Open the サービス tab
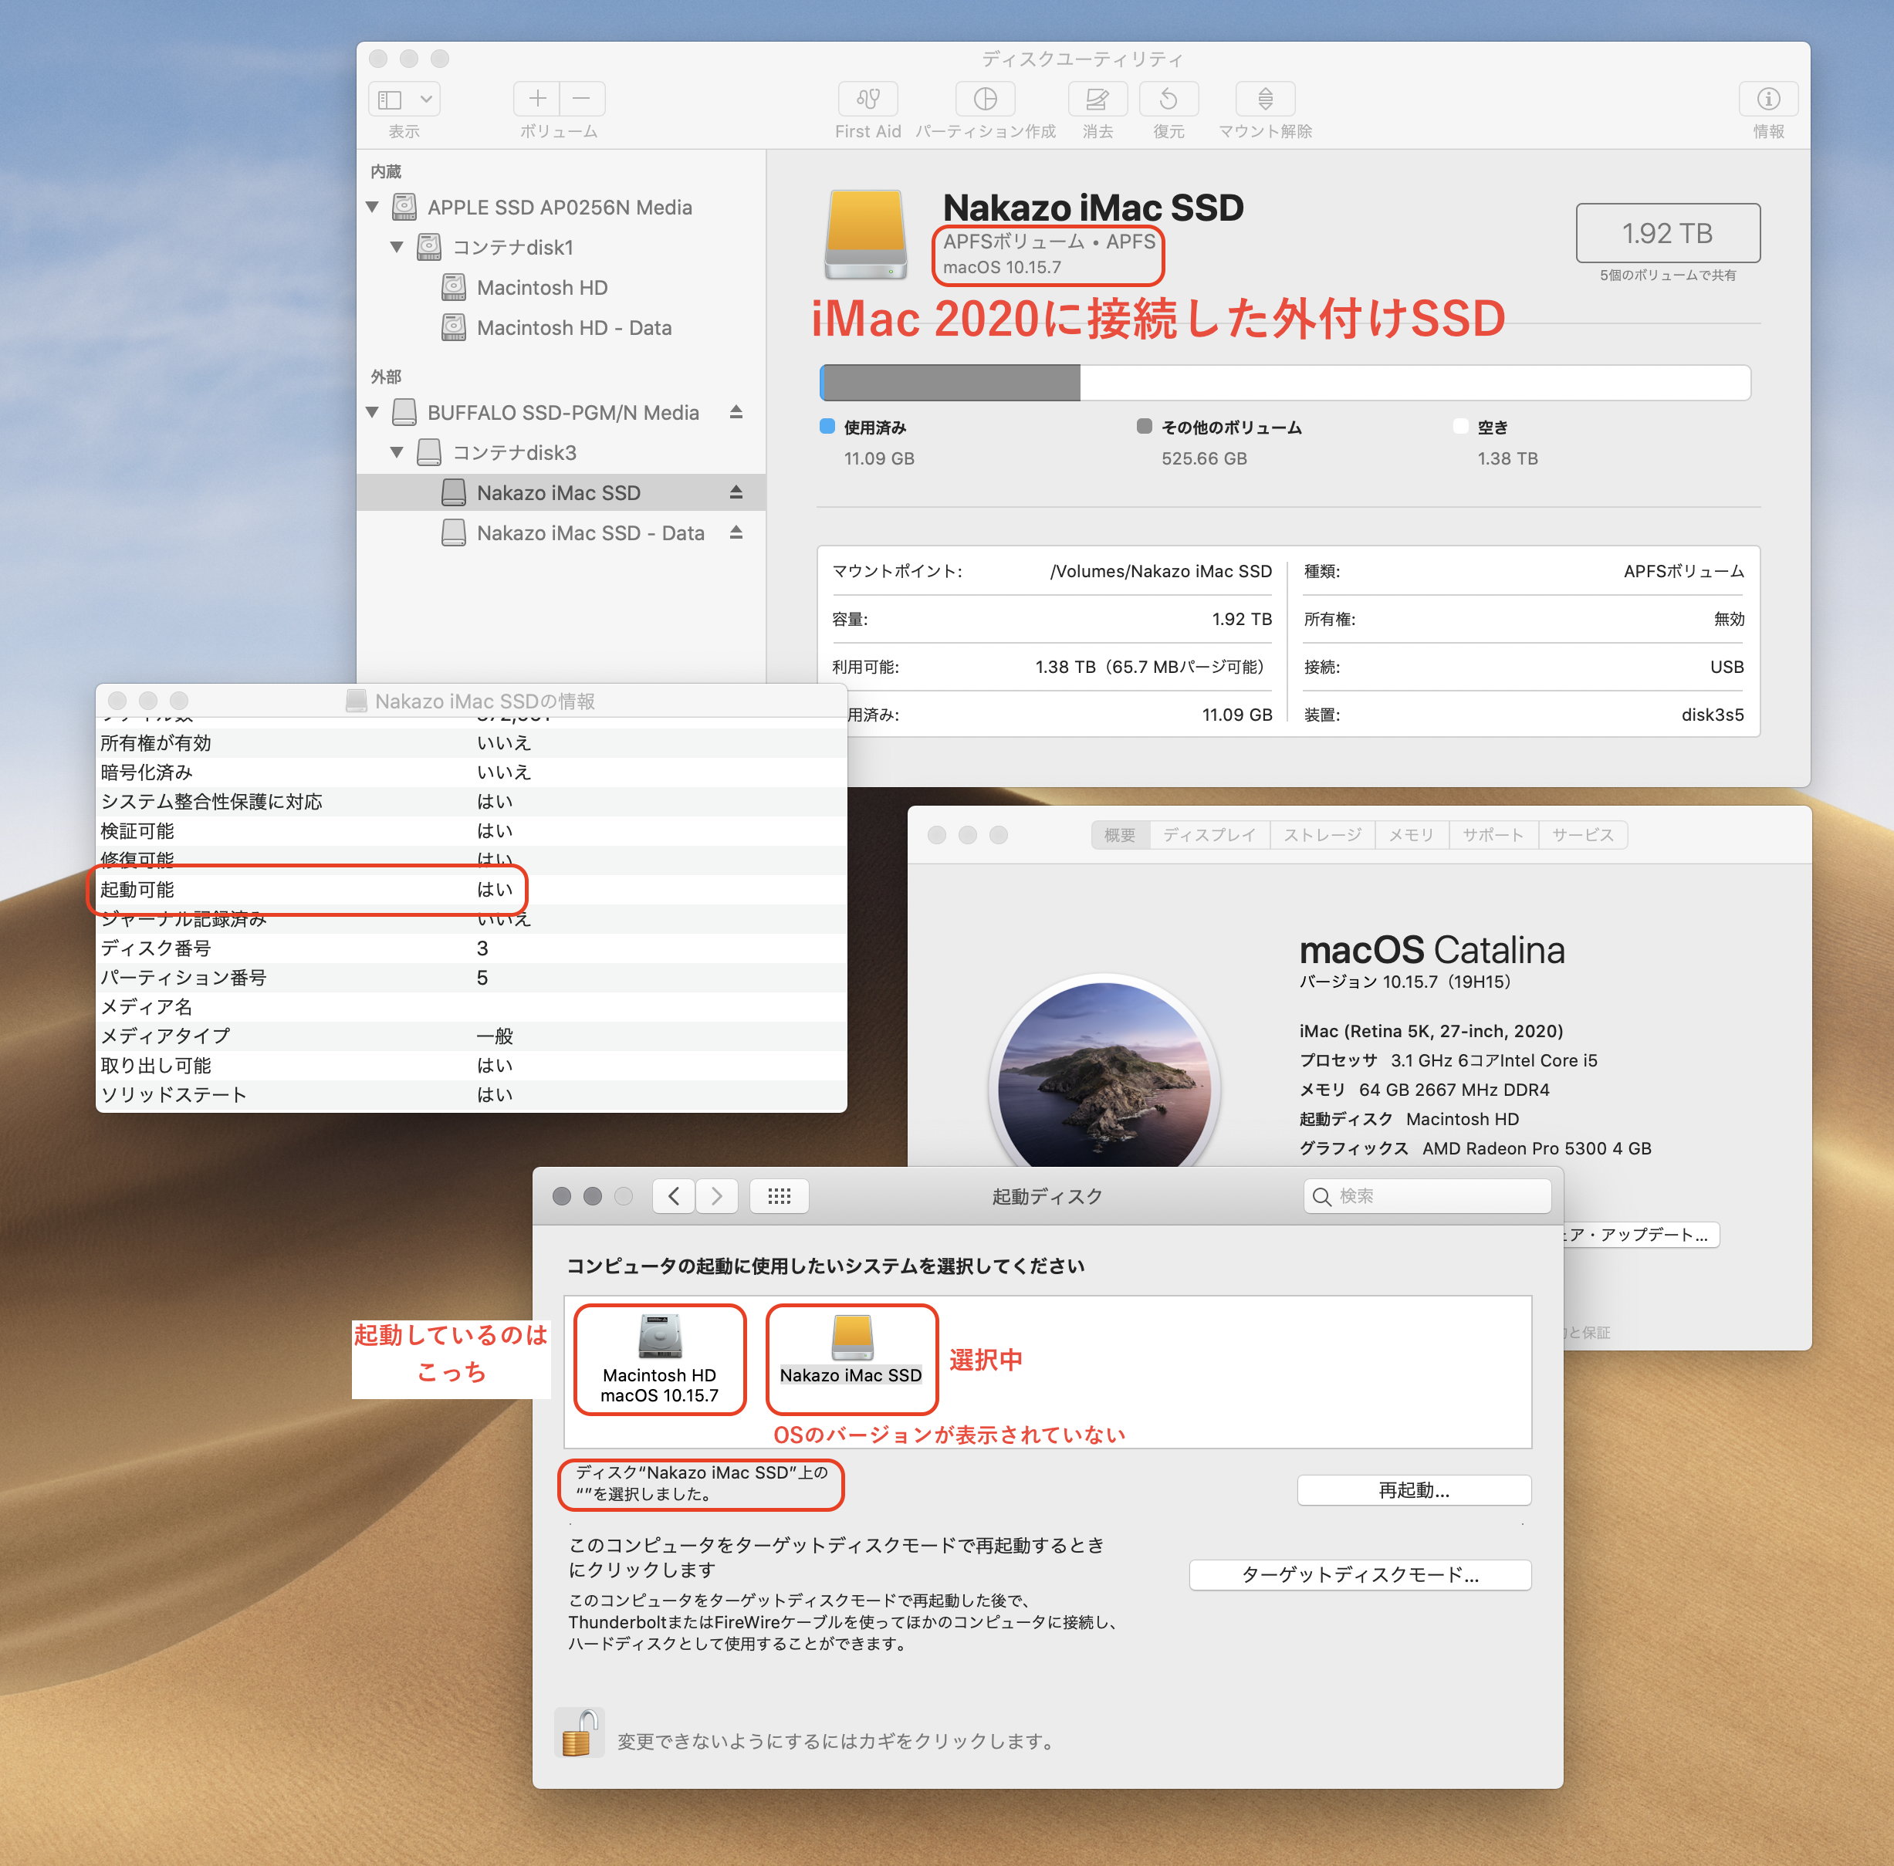 [x=1583, y=835]
